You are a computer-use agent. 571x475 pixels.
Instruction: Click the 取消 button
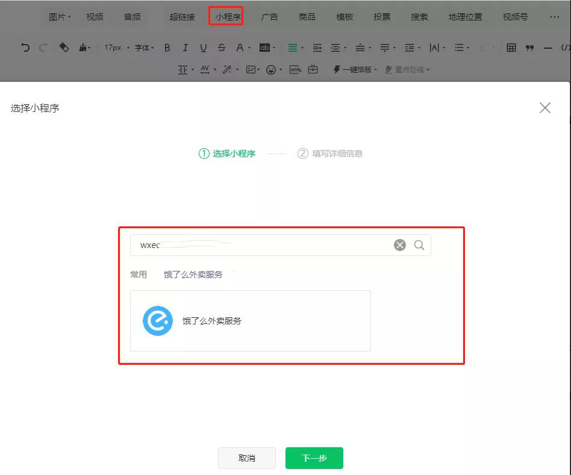(247, 458)
